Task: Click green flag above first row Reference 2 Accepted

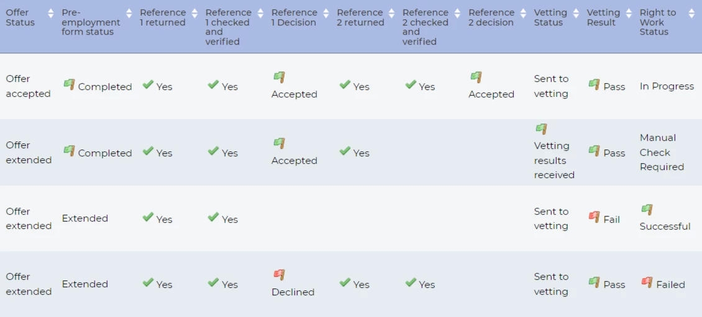Action: 476,77
